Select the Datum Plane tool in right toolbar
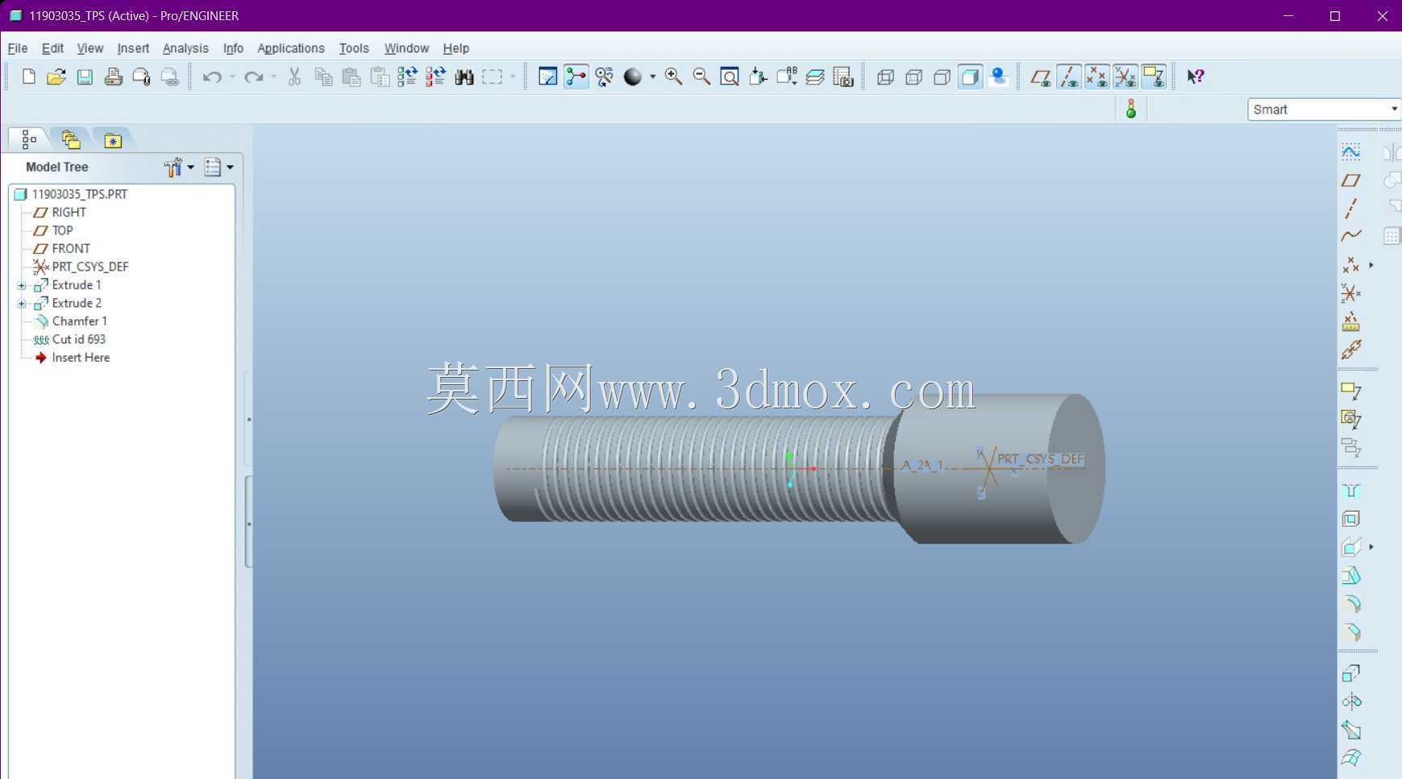This screenshot has width=1402, height=779. click(x=1351, y=180)
